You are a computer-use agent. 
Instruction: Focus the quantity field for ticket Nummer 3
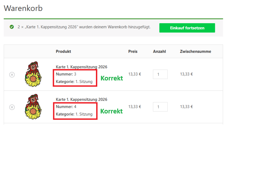tap(160, 74)
